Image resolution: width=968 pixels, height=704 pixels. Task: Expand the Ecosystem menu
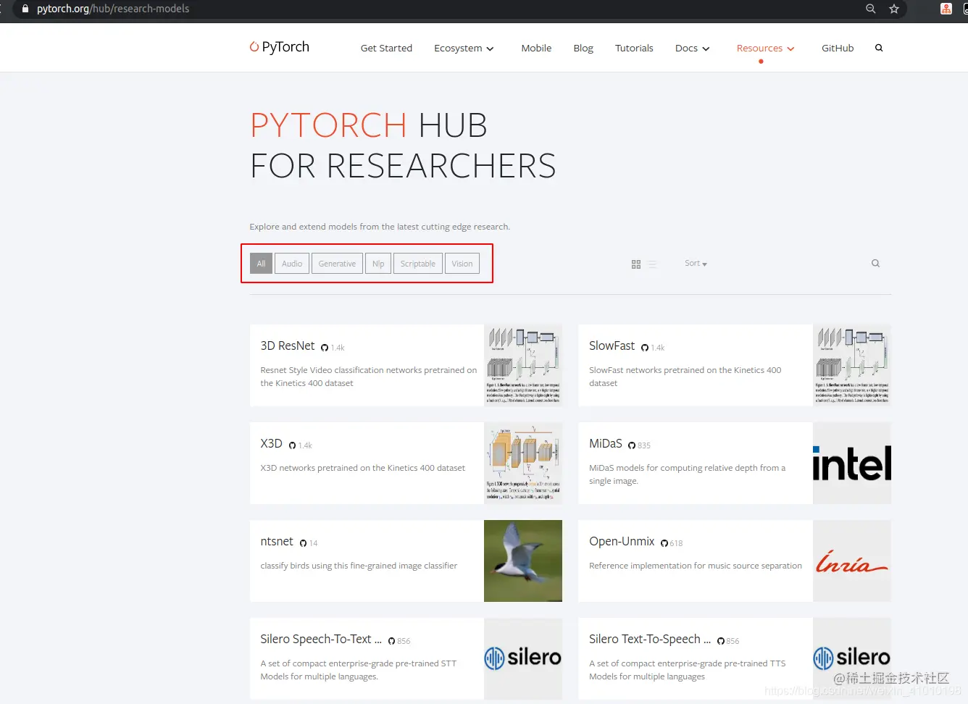click(464, 48)
